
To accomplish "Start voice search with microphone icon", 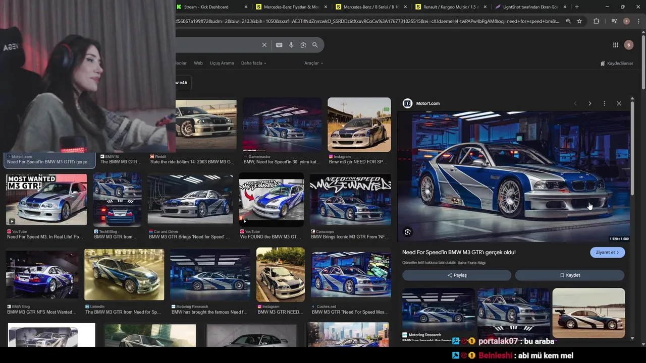I will tap(291, 45).
